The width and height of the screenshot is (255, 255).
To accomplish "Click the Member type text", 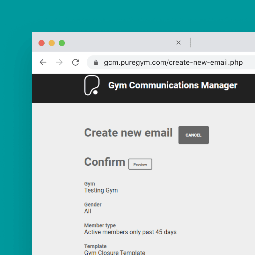I will [x=100, y=225].
